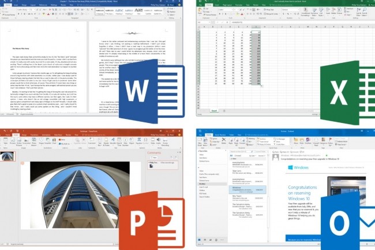Click Excel formula bar input

click(302, 23)
